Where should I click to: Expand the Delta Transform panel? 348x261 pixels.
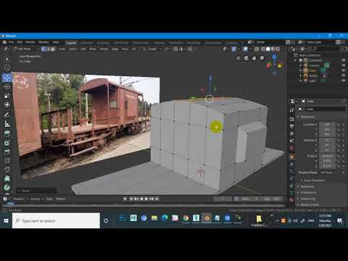[314, 181]
